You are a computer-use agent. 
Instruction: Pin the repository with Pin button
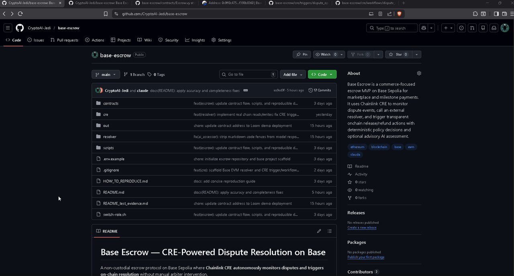click(302, 54)
